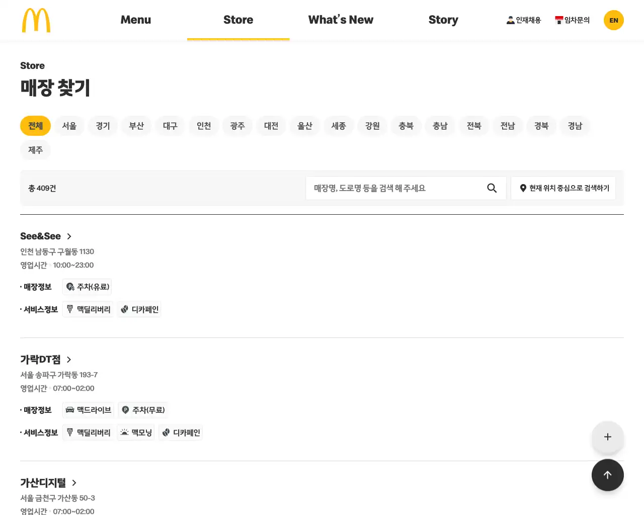Image resolution: width=644 pixels, height=515 pixels.
Task: Open the 가산디지털 store name link
Action: coord(43,483)
